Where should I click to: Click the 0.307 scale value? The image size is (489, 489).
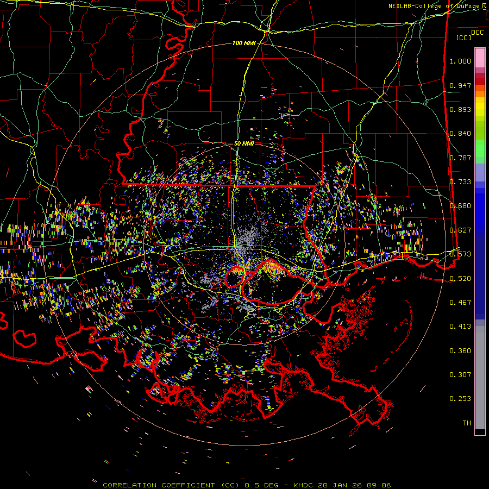[x=460, y=375]
